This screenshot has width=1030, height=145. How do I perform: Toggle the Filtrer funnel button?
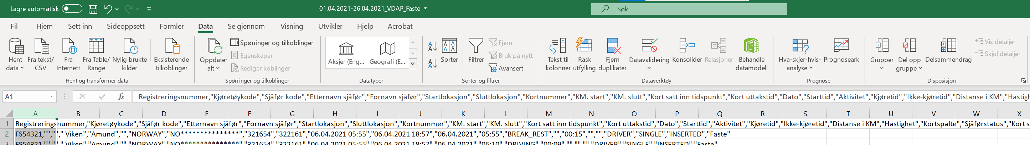[x=476, y=51]
